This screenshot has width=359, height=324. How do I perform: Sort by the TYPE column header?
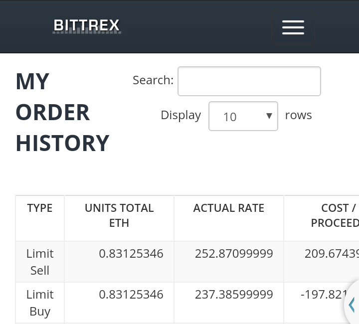40,208
